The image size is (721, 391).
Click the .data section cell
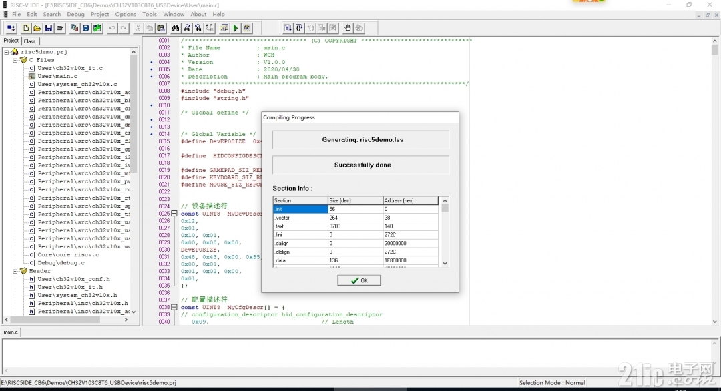300,260
